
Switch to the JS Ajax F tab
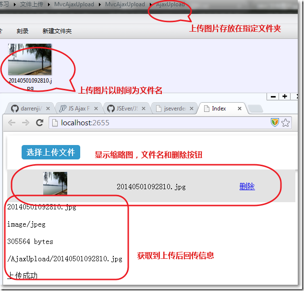click(x=77, y=109)
